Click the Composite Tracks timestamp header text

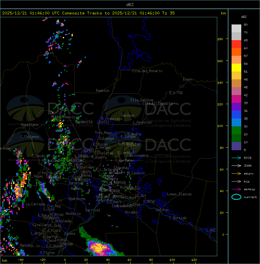coord(88,13)
